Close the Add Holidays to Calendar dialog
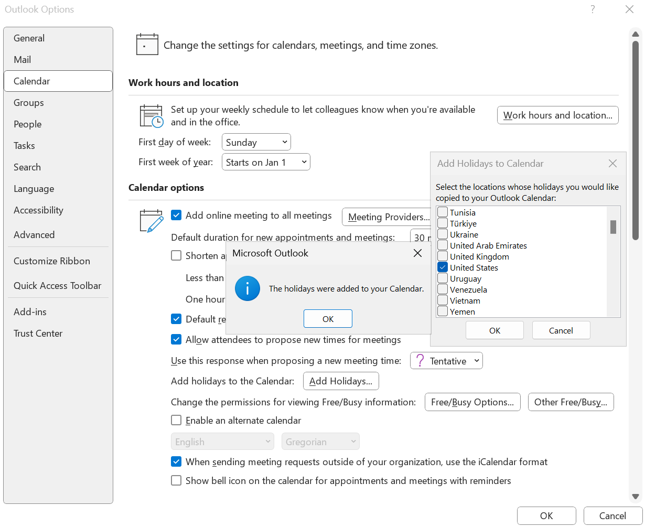645x527 pixels. point(612,164)
